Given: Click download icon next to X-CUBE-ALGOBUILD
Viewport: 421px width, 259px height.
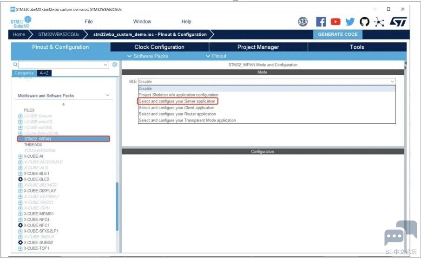Looking at the screenshot, I should click(x=20, y=162).
